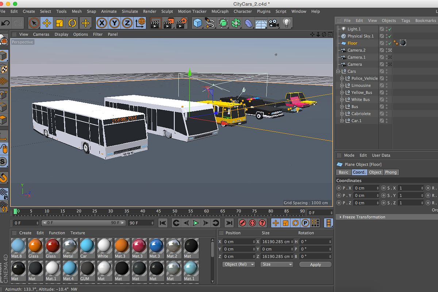
Task: Expand the Freeze Transformation section
Action: (x=341, y=217)
